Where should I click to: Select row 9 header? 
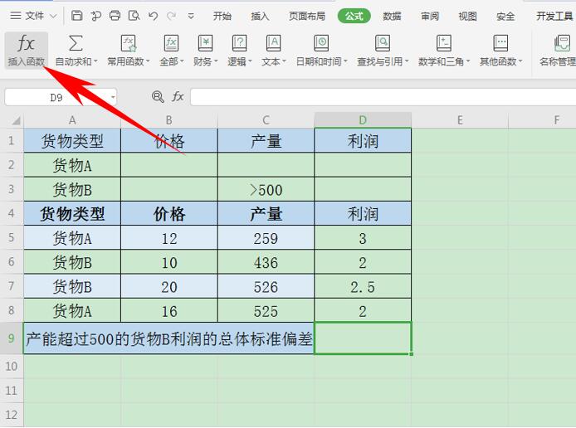pyautogui.click(x=12, y=338)
